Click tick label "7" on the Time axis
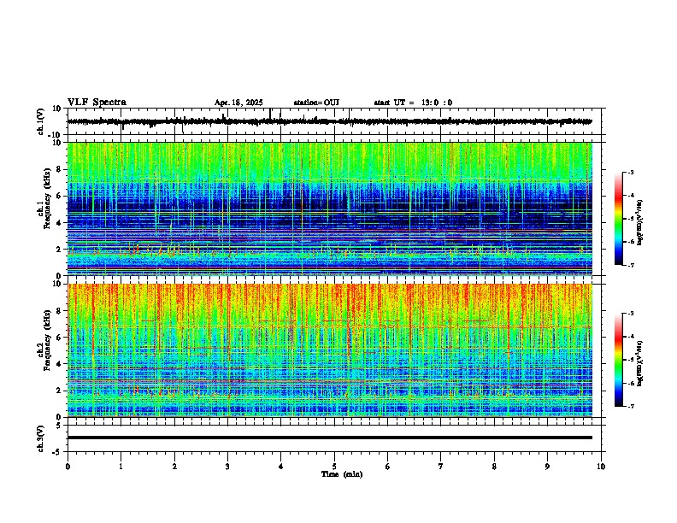This screenshot has width=677, height=523. (x=441, y=467)
